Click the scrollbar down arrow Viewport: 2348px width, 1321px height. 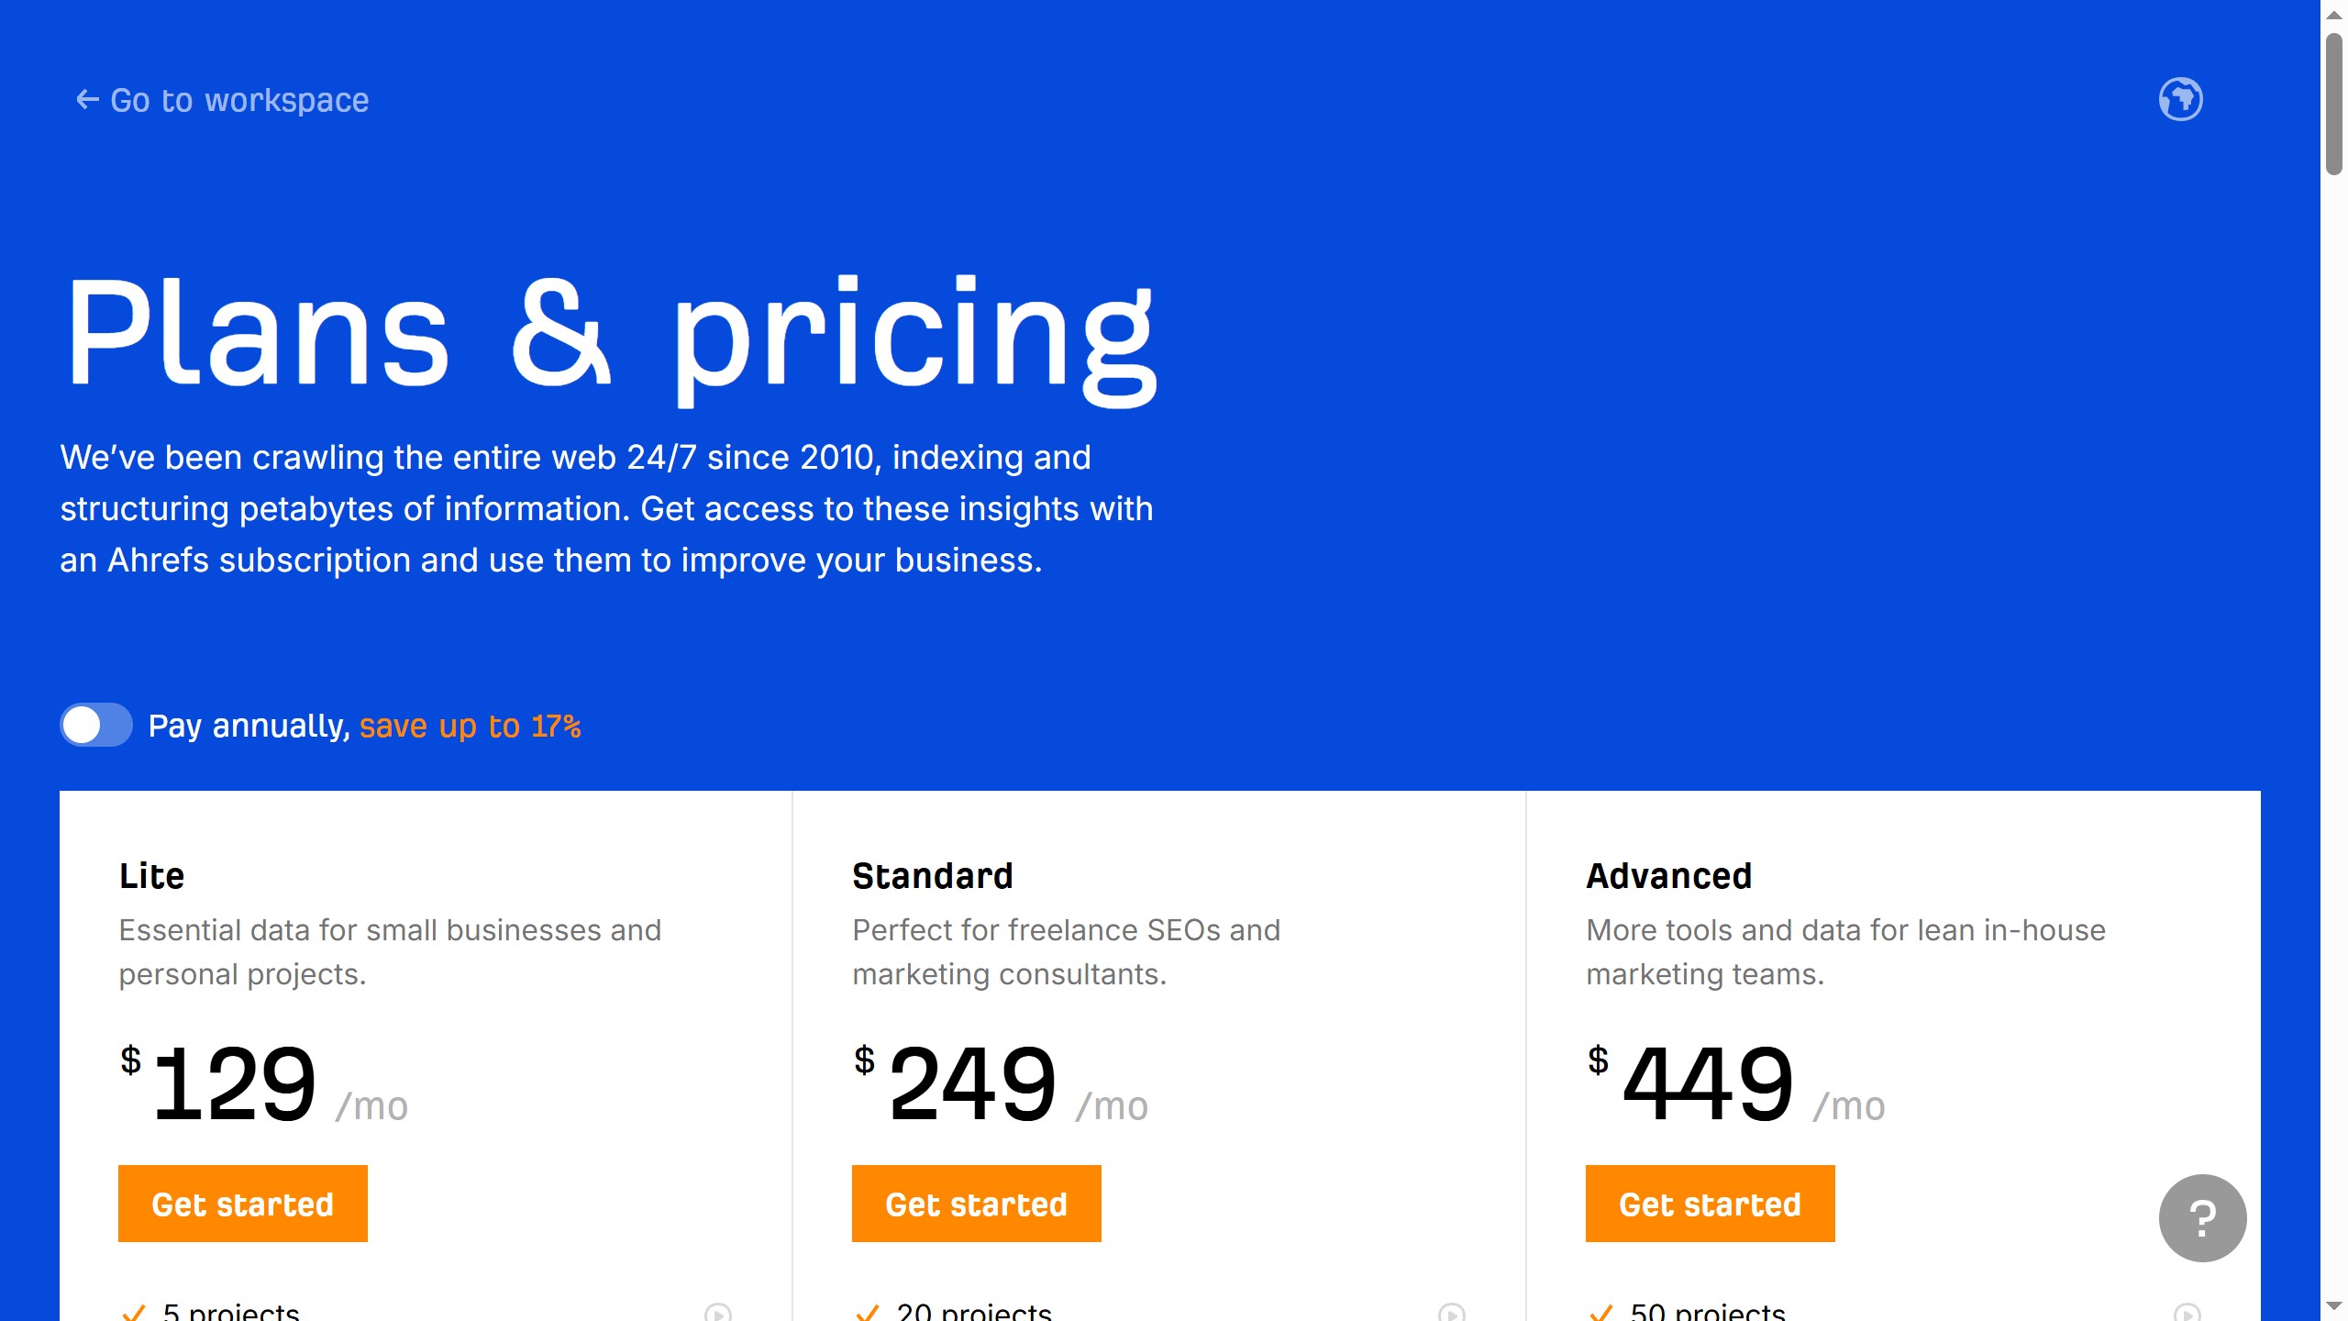click(x=2334, y=1305)
